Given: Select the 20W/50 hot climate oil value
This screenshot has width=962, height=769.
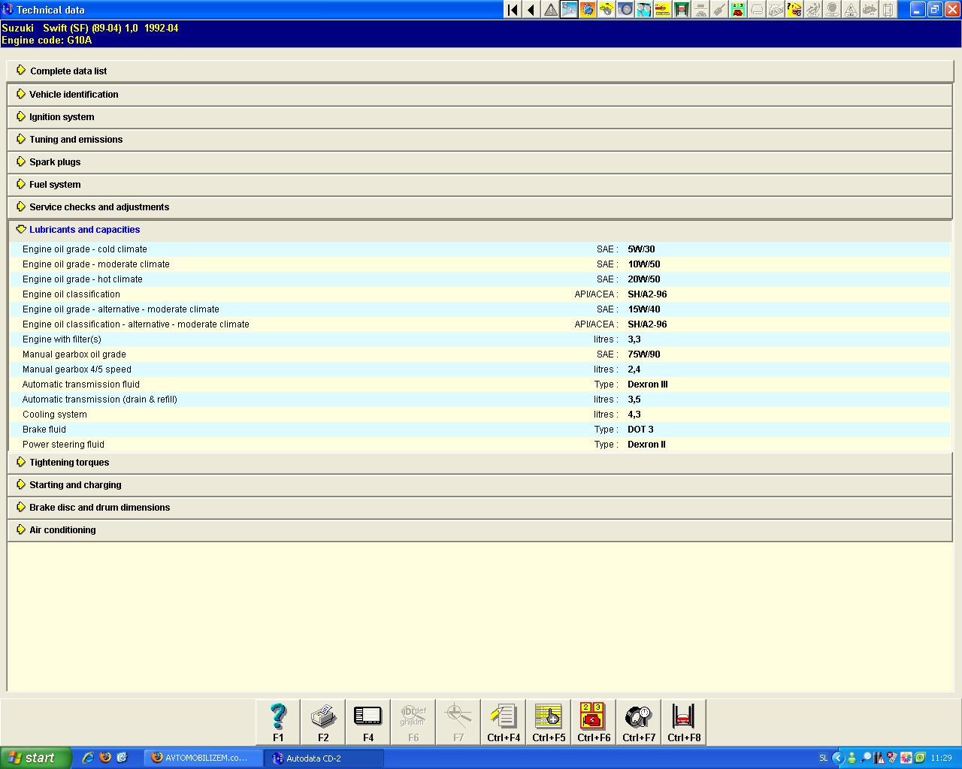Looking at the screenshot, I should [644, 279].
